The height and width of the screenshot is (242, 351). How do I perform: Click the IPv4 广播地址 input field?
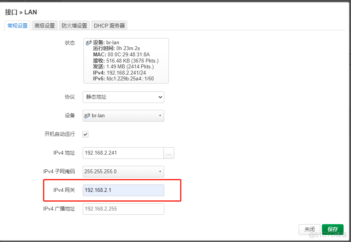(x=123, y=209)
